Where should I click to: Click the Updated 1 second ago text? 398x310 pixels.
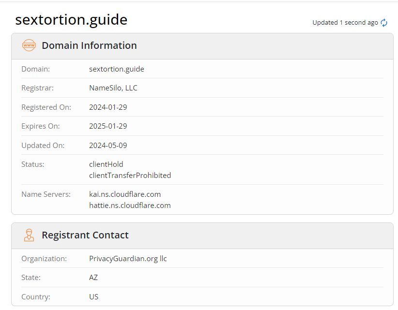coord(345,23)
